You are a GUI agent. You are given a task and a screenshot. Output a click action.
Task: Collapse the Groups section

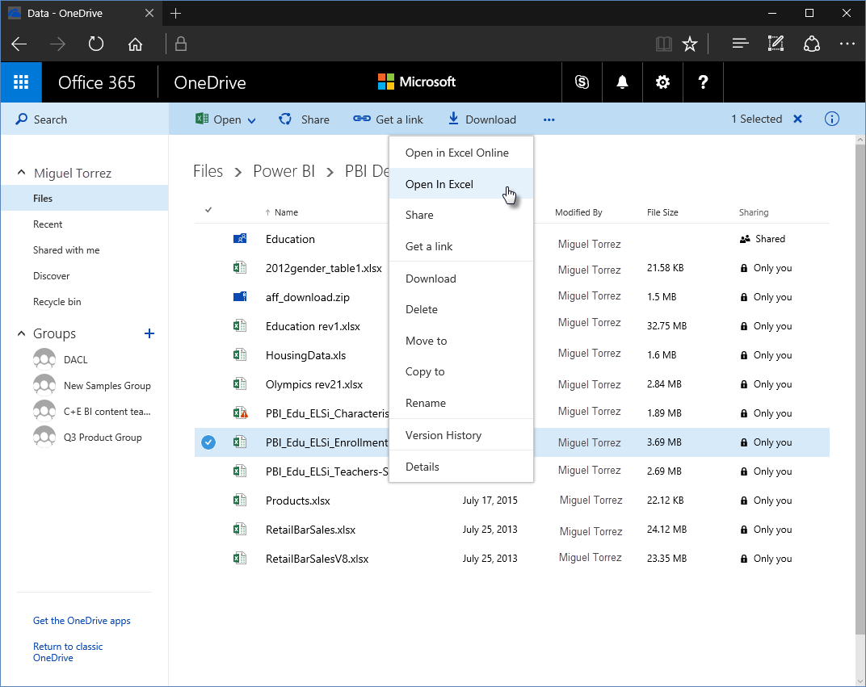(20, 333)
